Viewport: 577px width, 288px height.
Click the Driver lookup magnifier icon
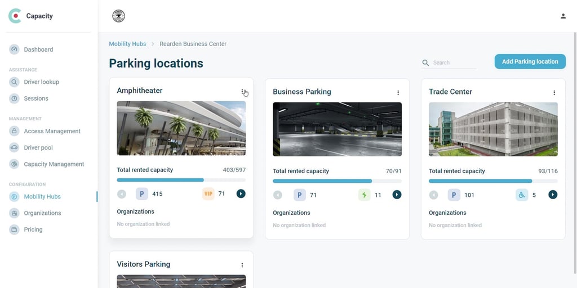click(14, 82)
